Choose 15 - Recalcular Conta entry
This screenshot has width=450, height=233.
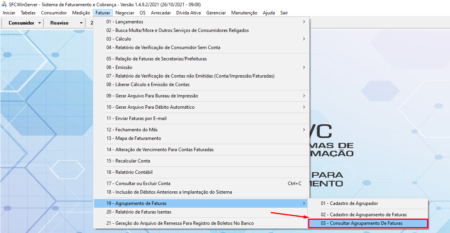click(x=128, y=161)
